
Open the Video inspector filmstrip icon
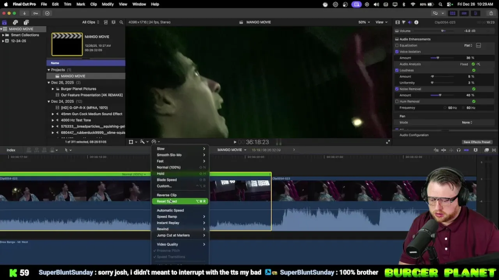tap(397, 23)
